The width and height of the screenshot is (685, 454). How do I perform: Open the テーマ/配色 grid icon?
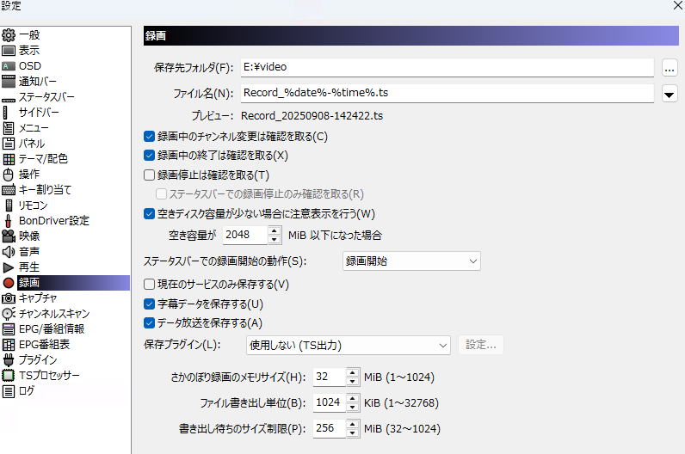(x=9, y=159)
